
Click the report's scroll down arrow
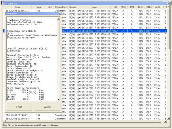(x=59, y=100)
